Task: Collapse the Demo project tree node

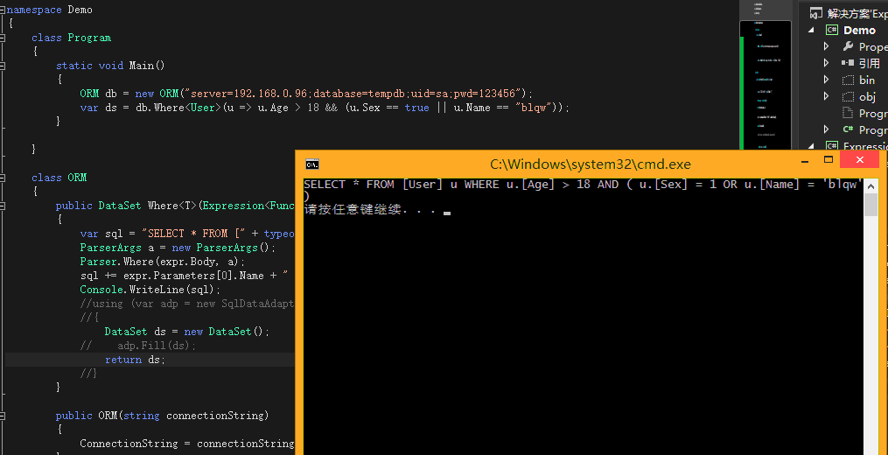Action: pos(810,30)
